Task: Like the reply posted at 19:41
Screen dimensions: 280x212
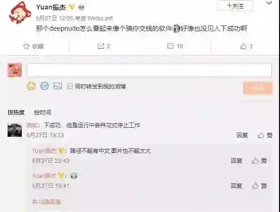Action: [259, 186]
